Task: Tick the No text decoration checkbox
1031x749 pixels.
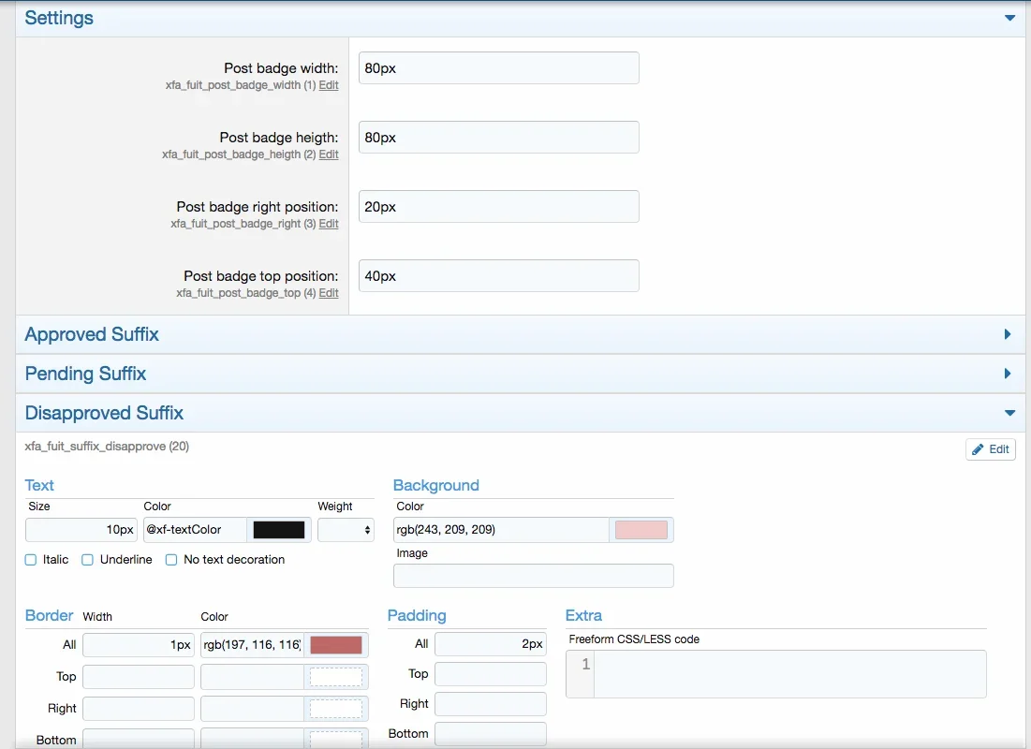Action: coord(171,560)
